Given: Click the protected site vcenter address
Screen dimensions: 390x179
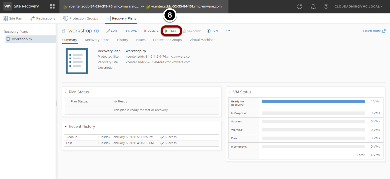Looking at the screenshot, I should click(x=159, y=57).
